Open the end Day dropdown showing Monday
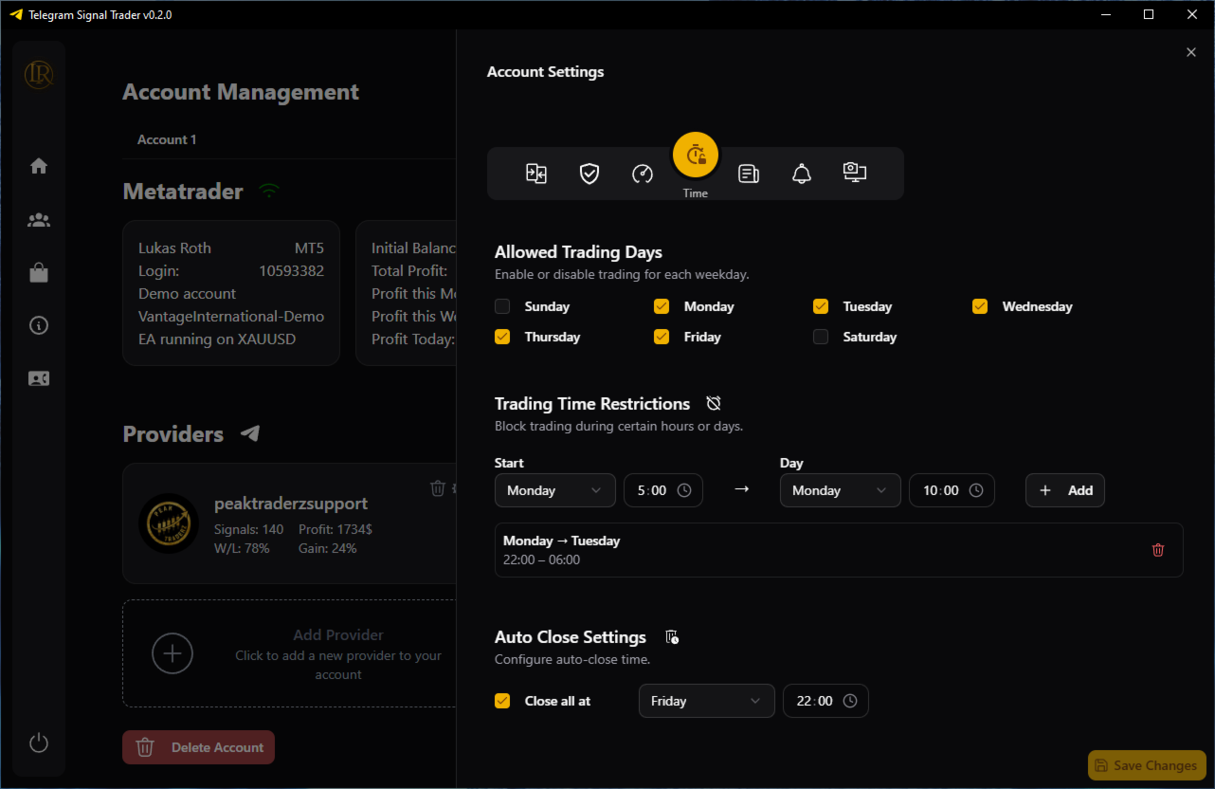The image size is (1215, 789). (x=841, y=490)
